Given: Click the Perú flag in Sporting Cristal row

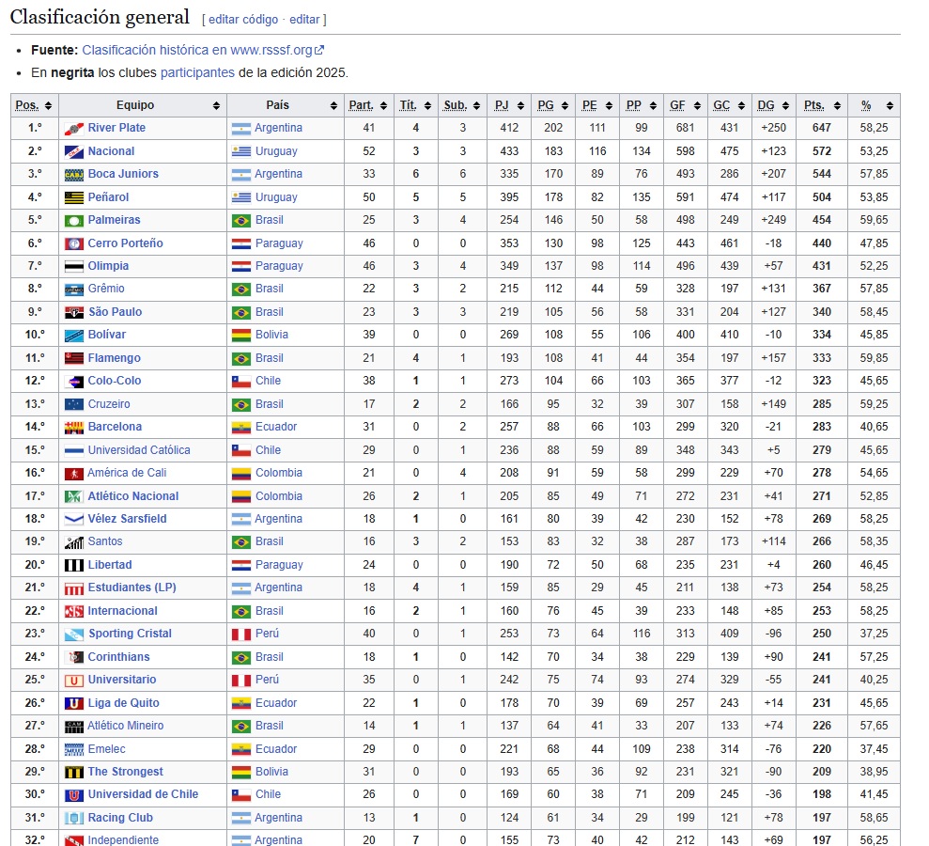Looking at the screenshot, I should 241,634.
